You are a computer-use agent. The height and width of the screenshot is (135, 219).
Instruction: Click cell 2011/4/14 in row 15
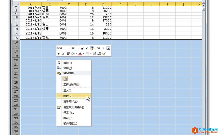pos(31,38)
